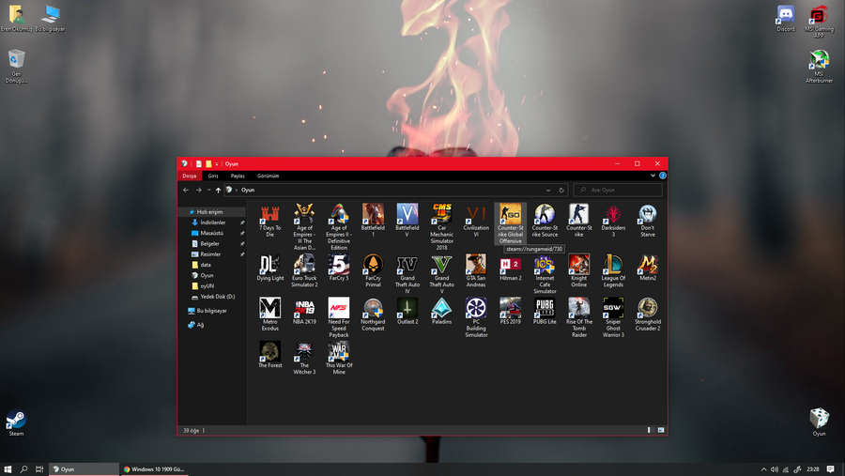Image resolution: width=845 pixels, height=476 pixels.
Task: Open Explorer help question mark icon
Action: point(662,176)
